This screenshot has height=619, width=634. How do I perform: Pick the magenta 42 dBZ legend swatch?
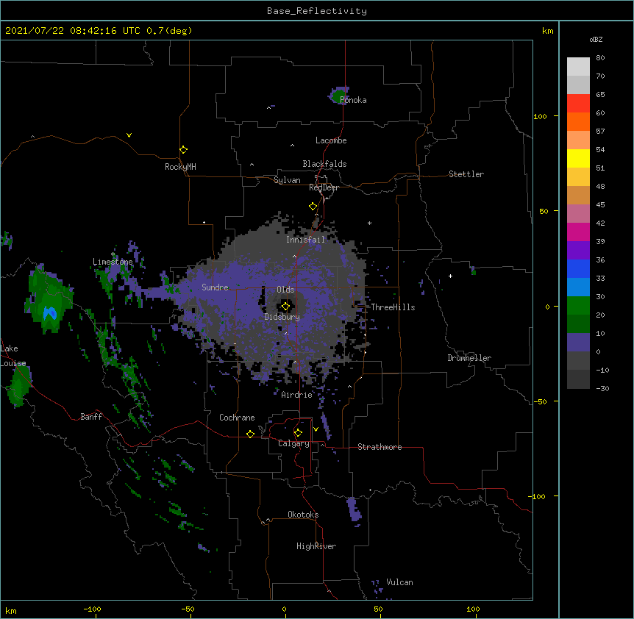pyautogui.click(x=578, y=232)
